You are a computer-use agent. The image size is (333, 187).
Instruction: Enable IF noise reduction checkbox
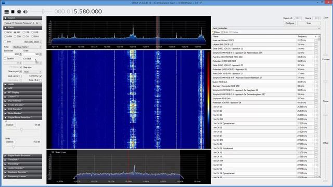click(x=15, y=125)
